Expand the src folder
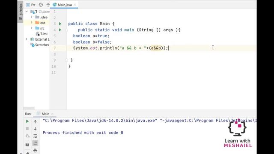The width and height of the screenshot is (274, 154). tap(31, 28)
